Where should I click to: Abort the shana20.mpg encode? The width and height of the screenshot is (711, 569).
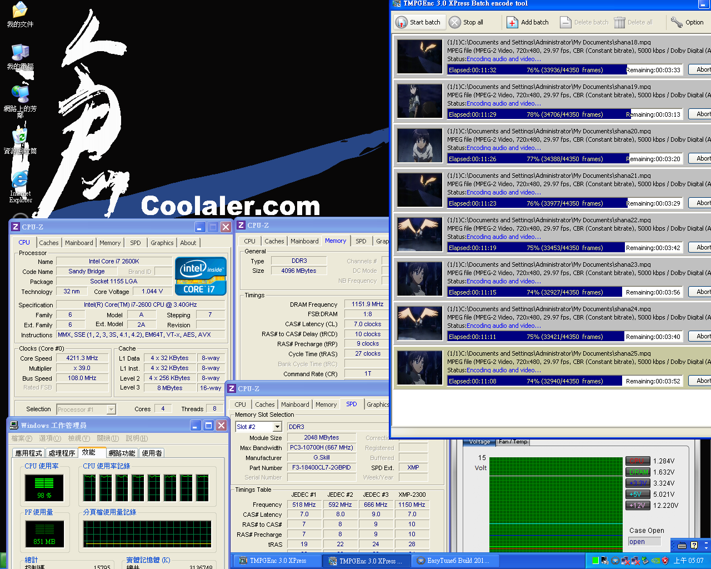point(701,158)
